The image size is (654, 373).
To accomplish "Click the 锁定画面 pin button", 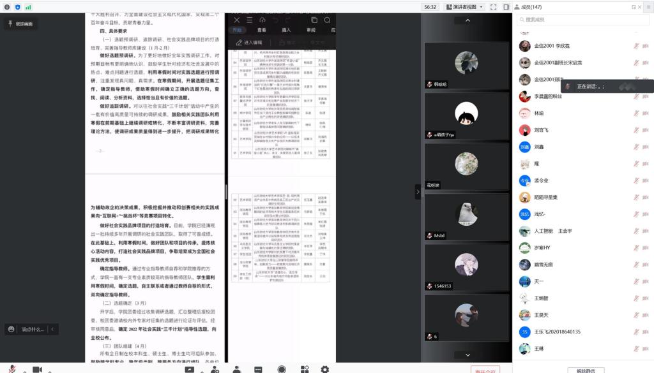I will (x=20, y=24).
